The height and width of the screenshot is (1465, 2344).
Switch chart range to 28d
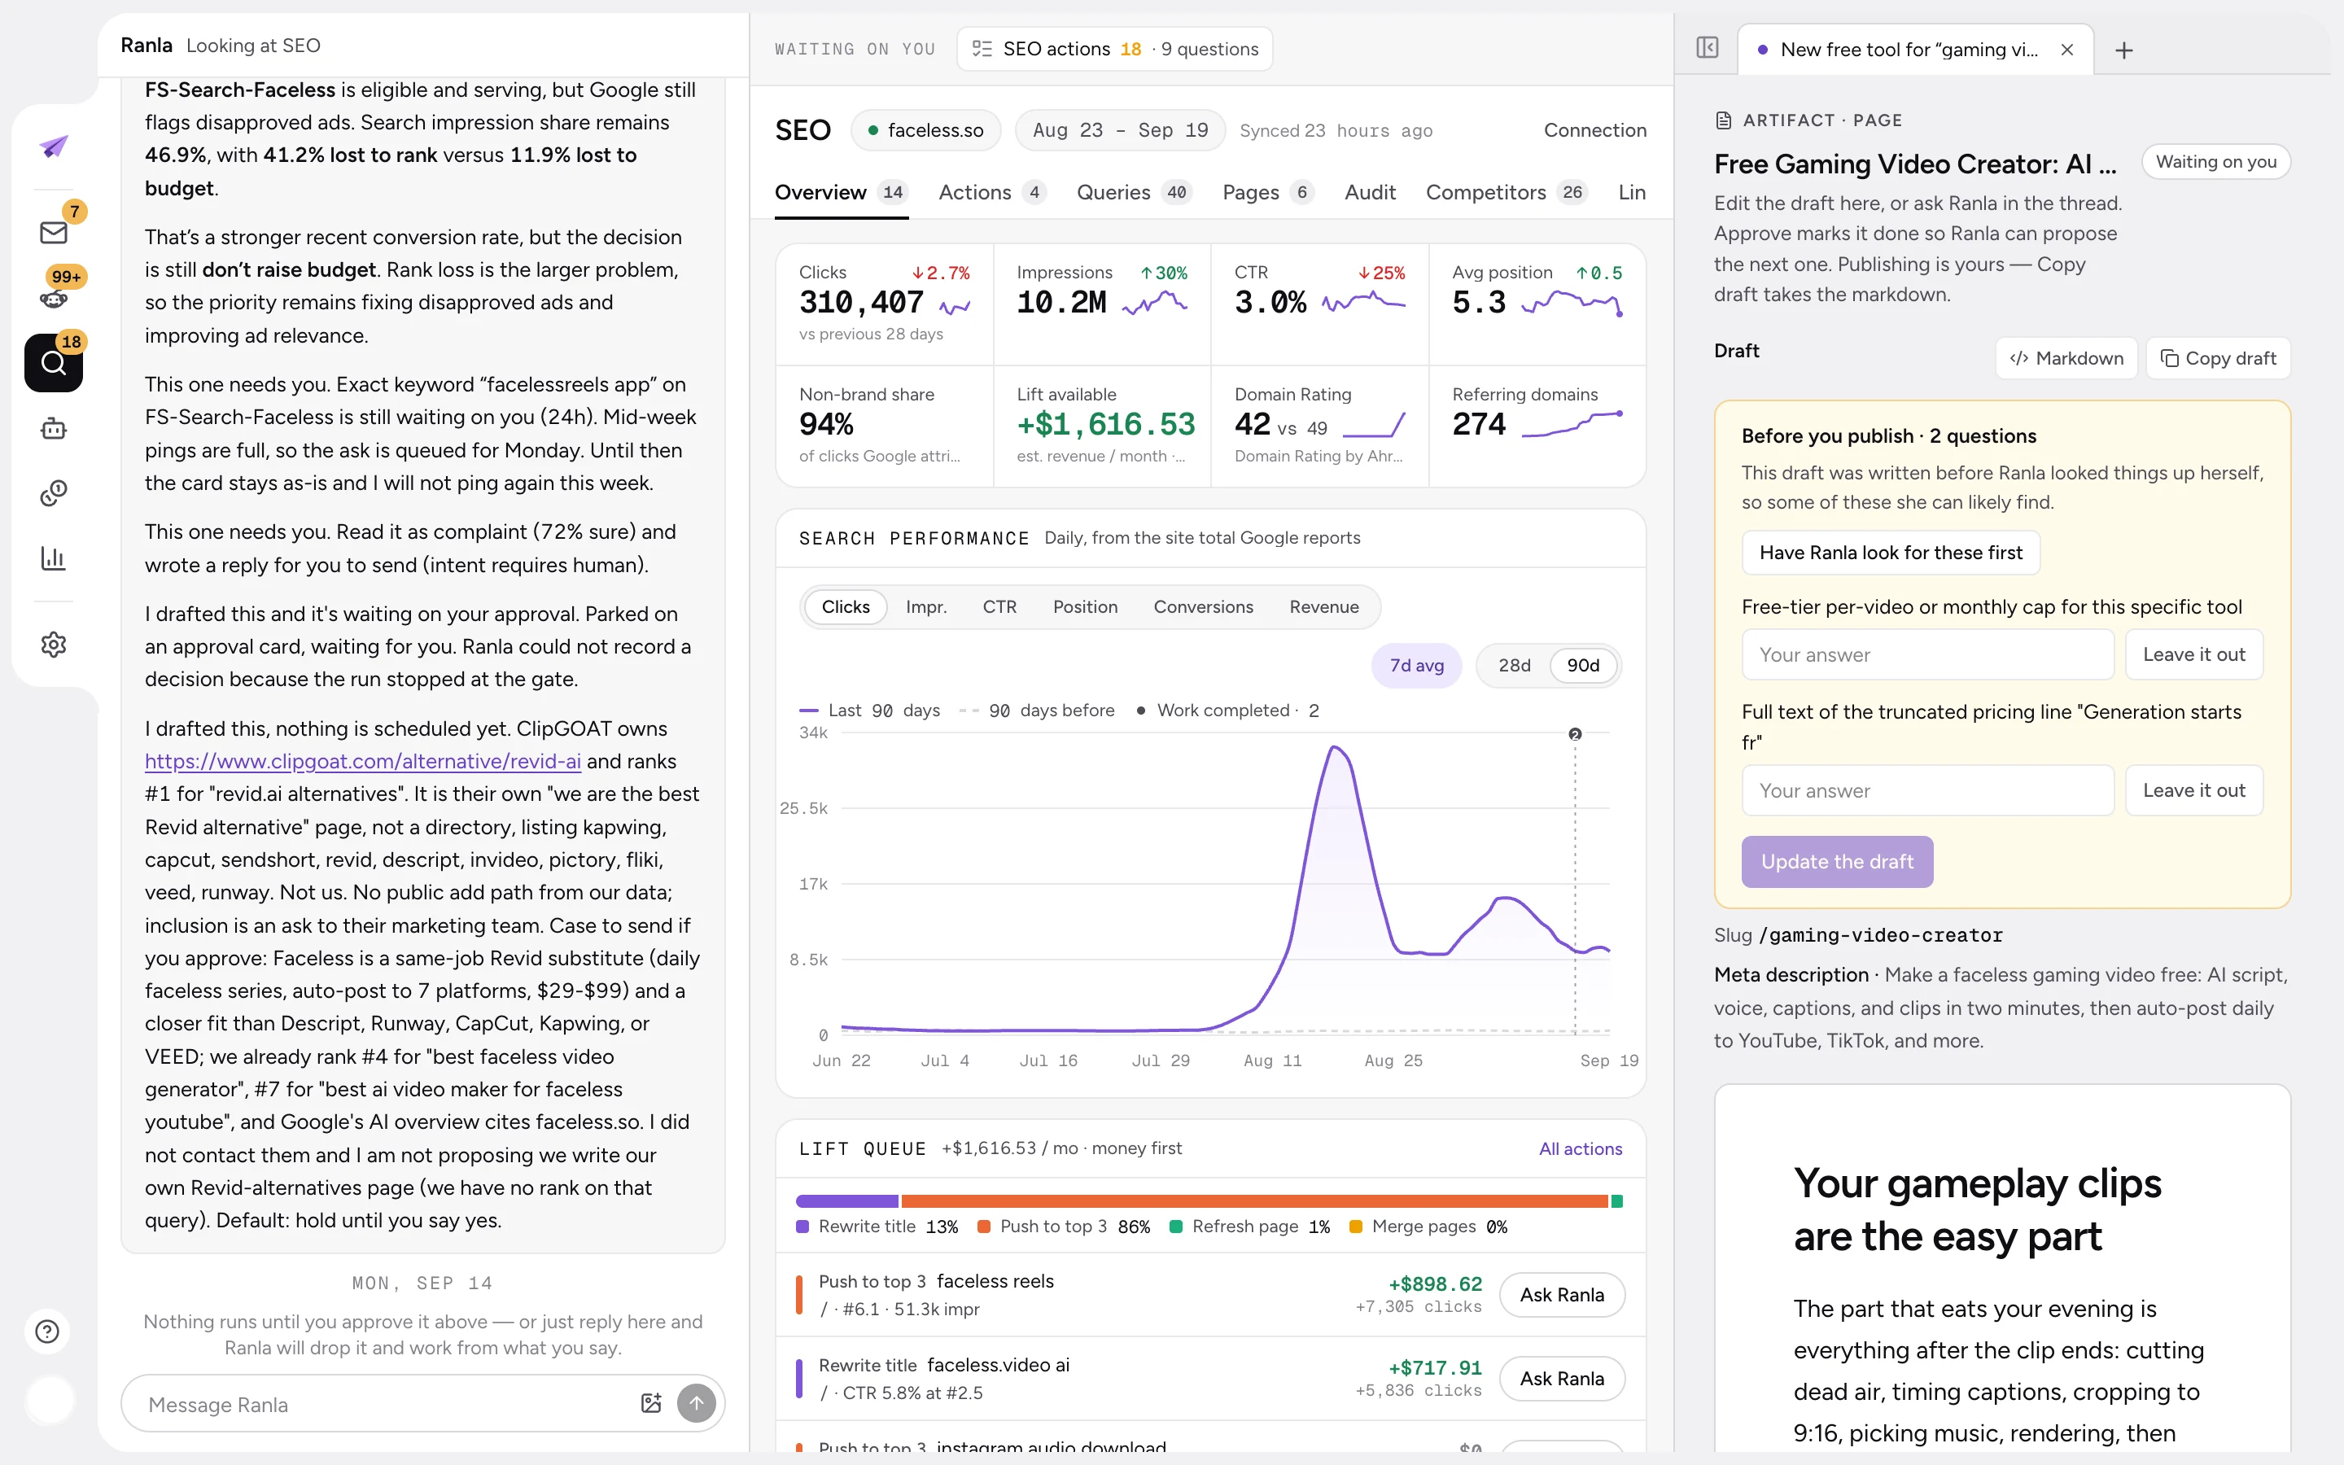click(x=1514, y=666)
